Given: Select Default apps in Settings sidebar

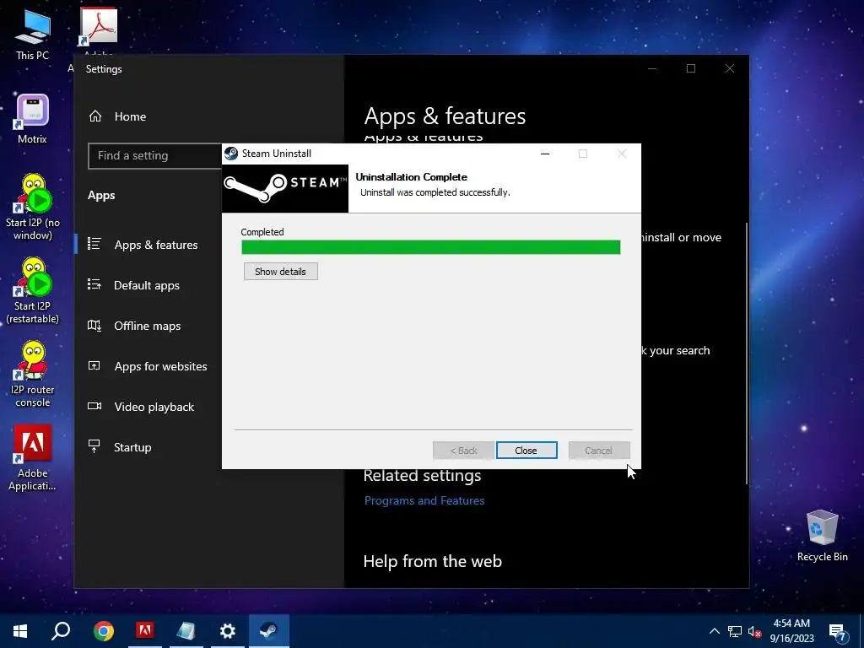Looking at the screenshot, I should [x=147, y=285].
